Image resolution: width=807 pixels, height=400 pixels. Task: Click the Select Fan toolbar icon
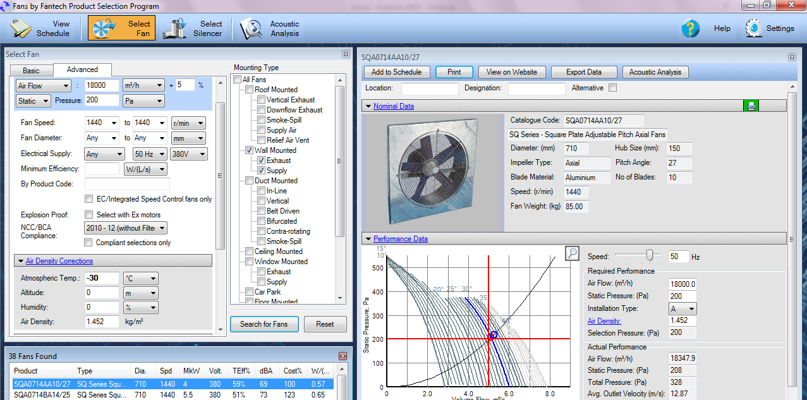102,28
